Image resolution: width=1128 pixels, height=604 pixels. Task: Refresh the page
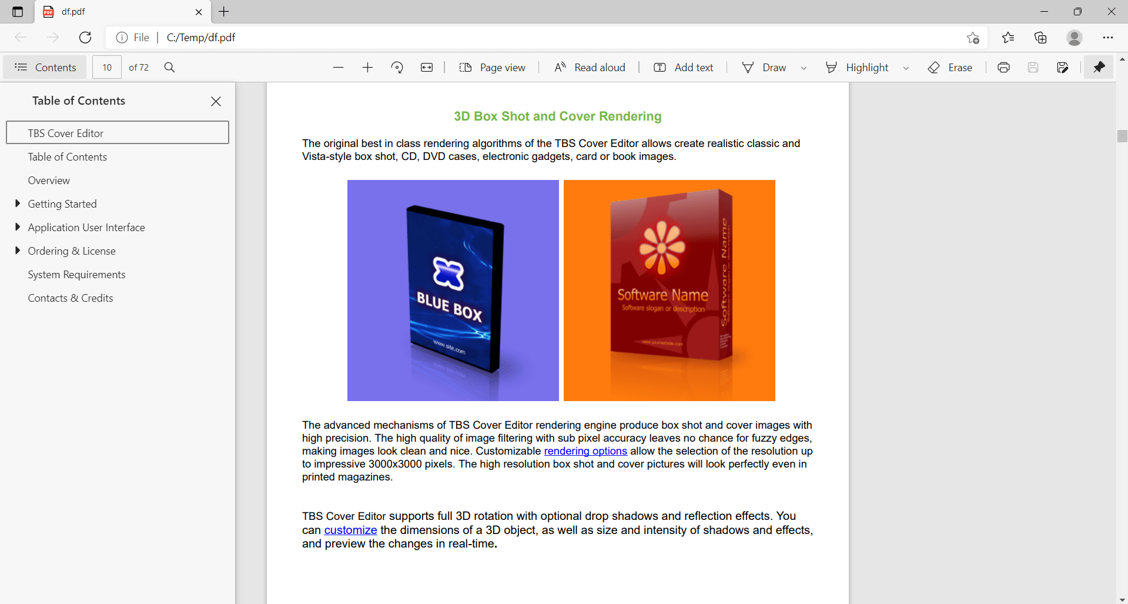85,38
